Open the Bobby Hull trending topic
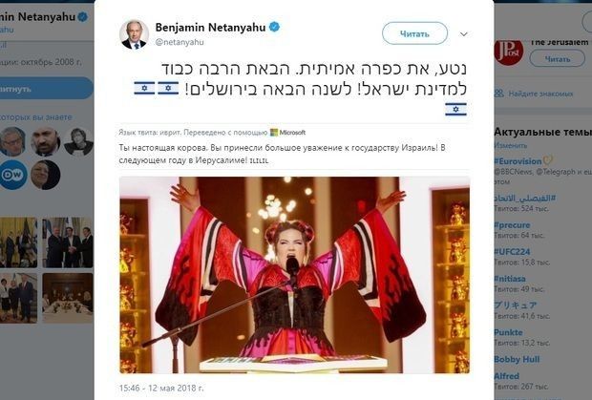This screenshot has height=400, width=592. point(517,359)
